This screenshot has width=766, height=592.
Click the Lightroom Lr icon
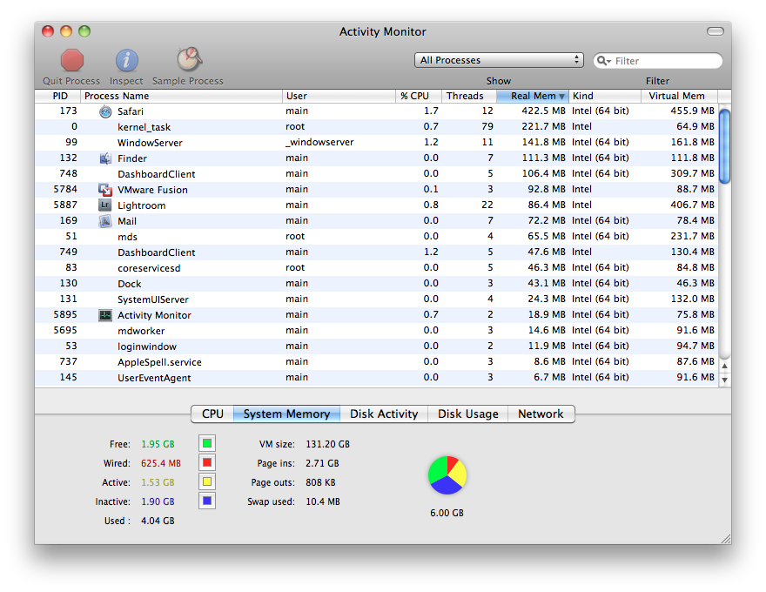click(105, 205)
